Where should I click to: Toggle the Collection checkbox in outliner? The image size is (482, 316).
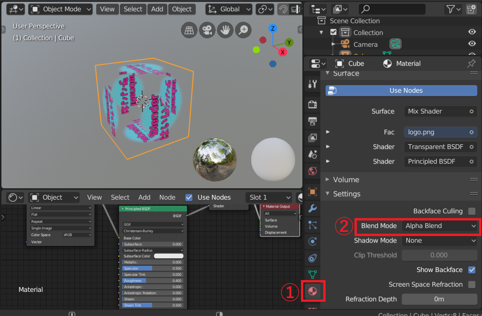(333, 32)
